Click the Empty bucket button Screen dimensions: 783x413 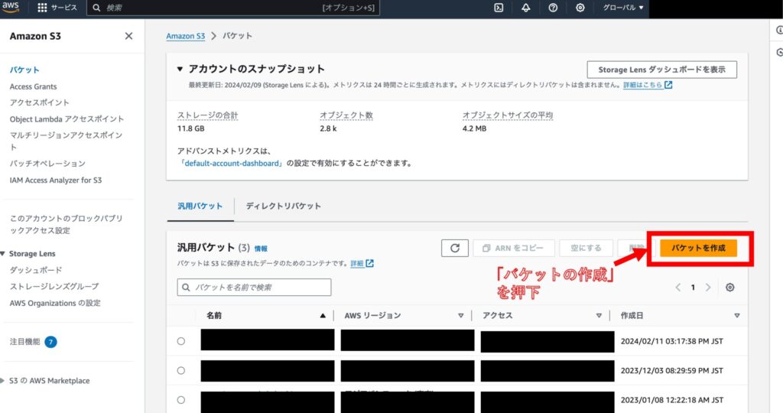click(x=586, y=248)
